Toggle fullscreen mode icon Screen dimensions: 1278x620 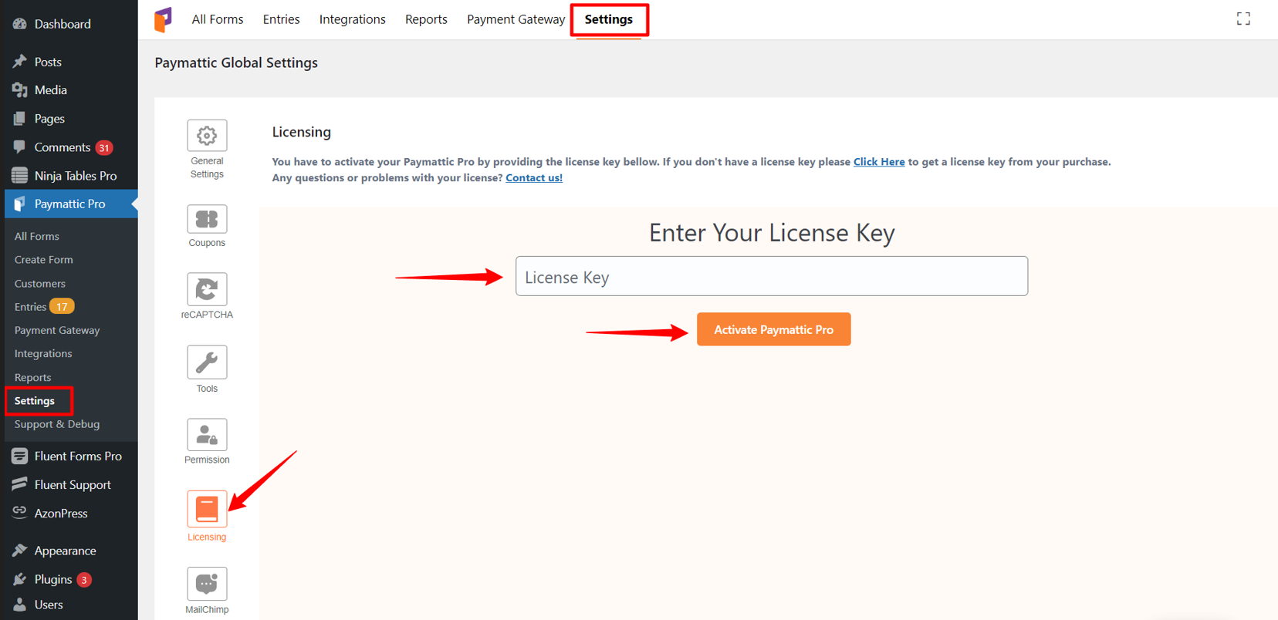[1243, 19]
